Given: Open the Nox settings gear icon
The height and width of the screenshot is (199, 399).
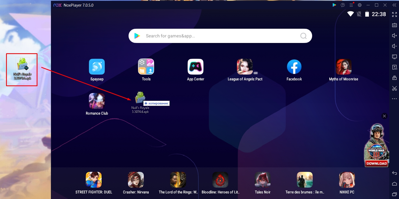Looking at the screenshot, I should tap(359, 5).
